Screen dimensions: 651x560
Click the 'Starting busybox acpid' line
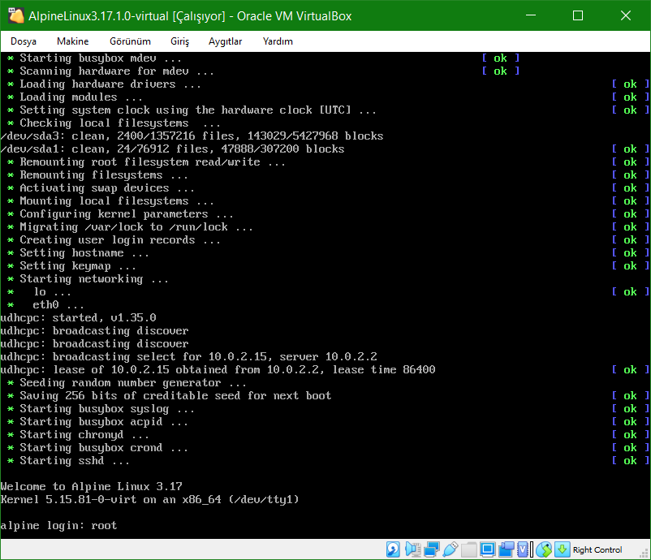97,422
